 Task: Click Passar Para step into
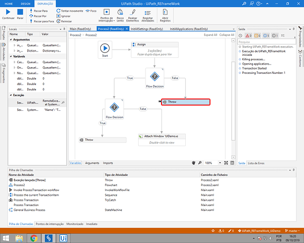tap(38, 11)
